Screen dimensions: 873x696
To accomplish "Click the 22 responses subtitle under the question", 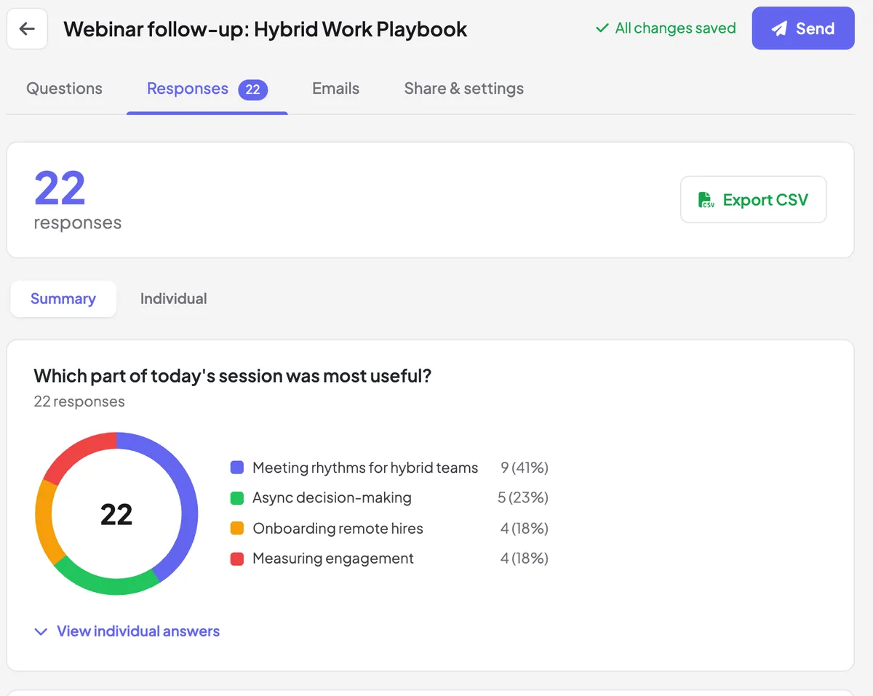I will pos(79,401).
